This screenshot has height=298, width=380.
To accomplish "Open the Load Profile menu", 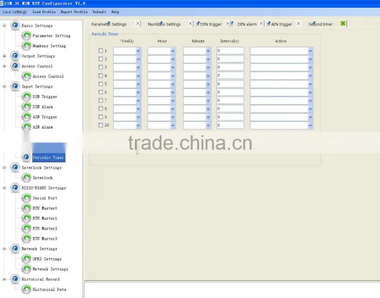I will coord(44,11).
